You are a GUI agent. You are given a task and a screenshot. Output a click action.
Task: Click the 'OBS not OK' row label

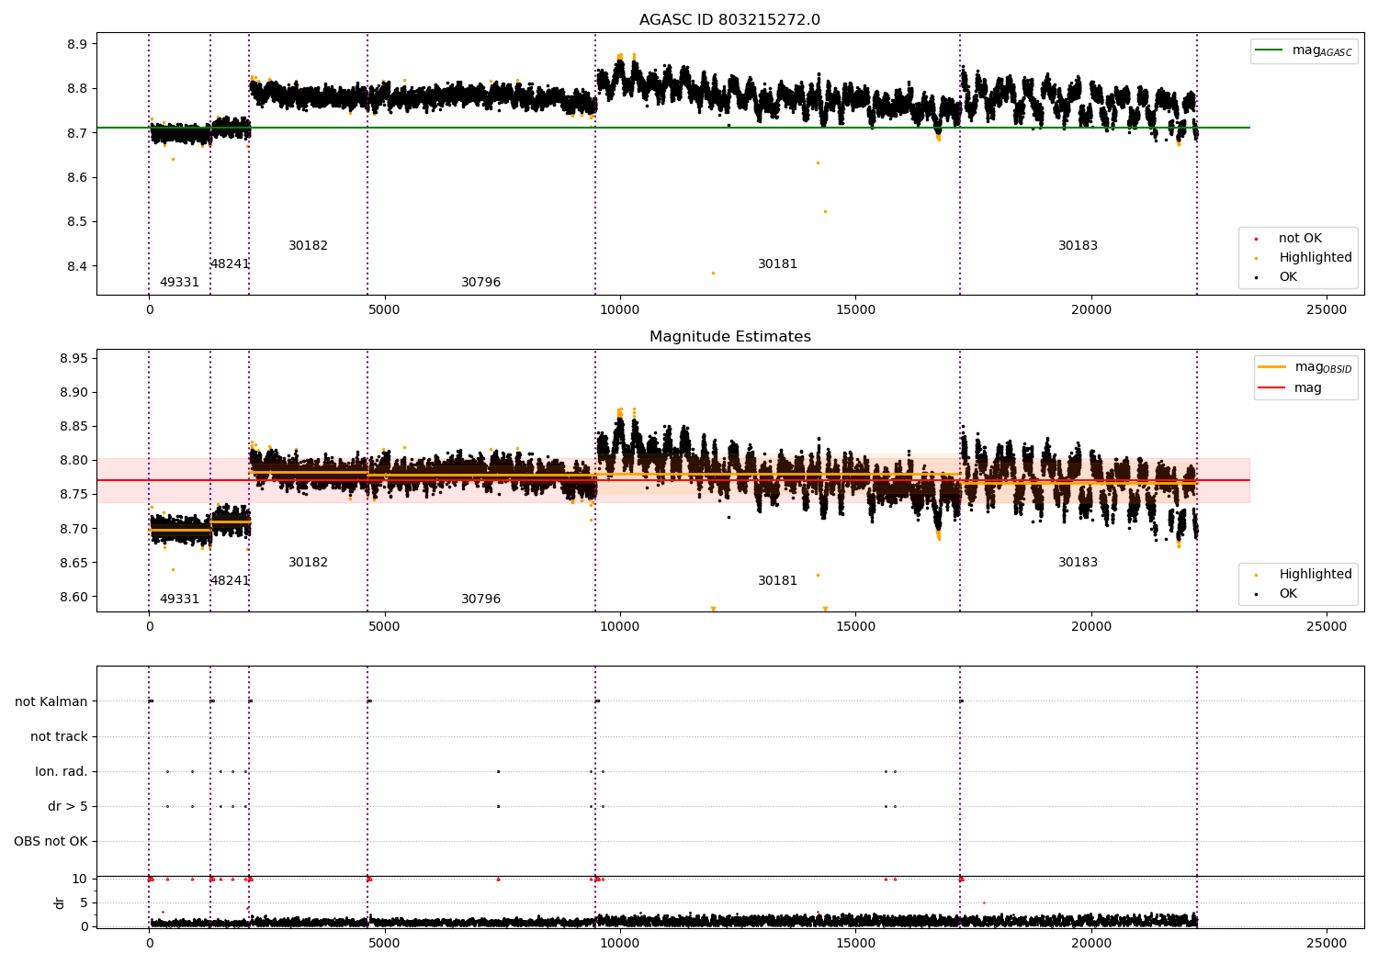51,842
